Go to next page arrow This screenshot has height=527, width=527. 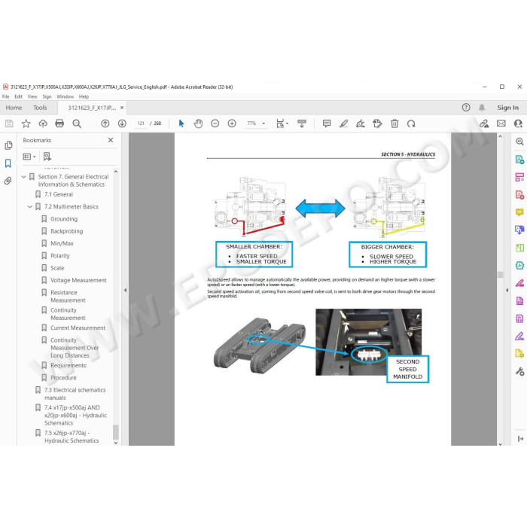point(122,123)
